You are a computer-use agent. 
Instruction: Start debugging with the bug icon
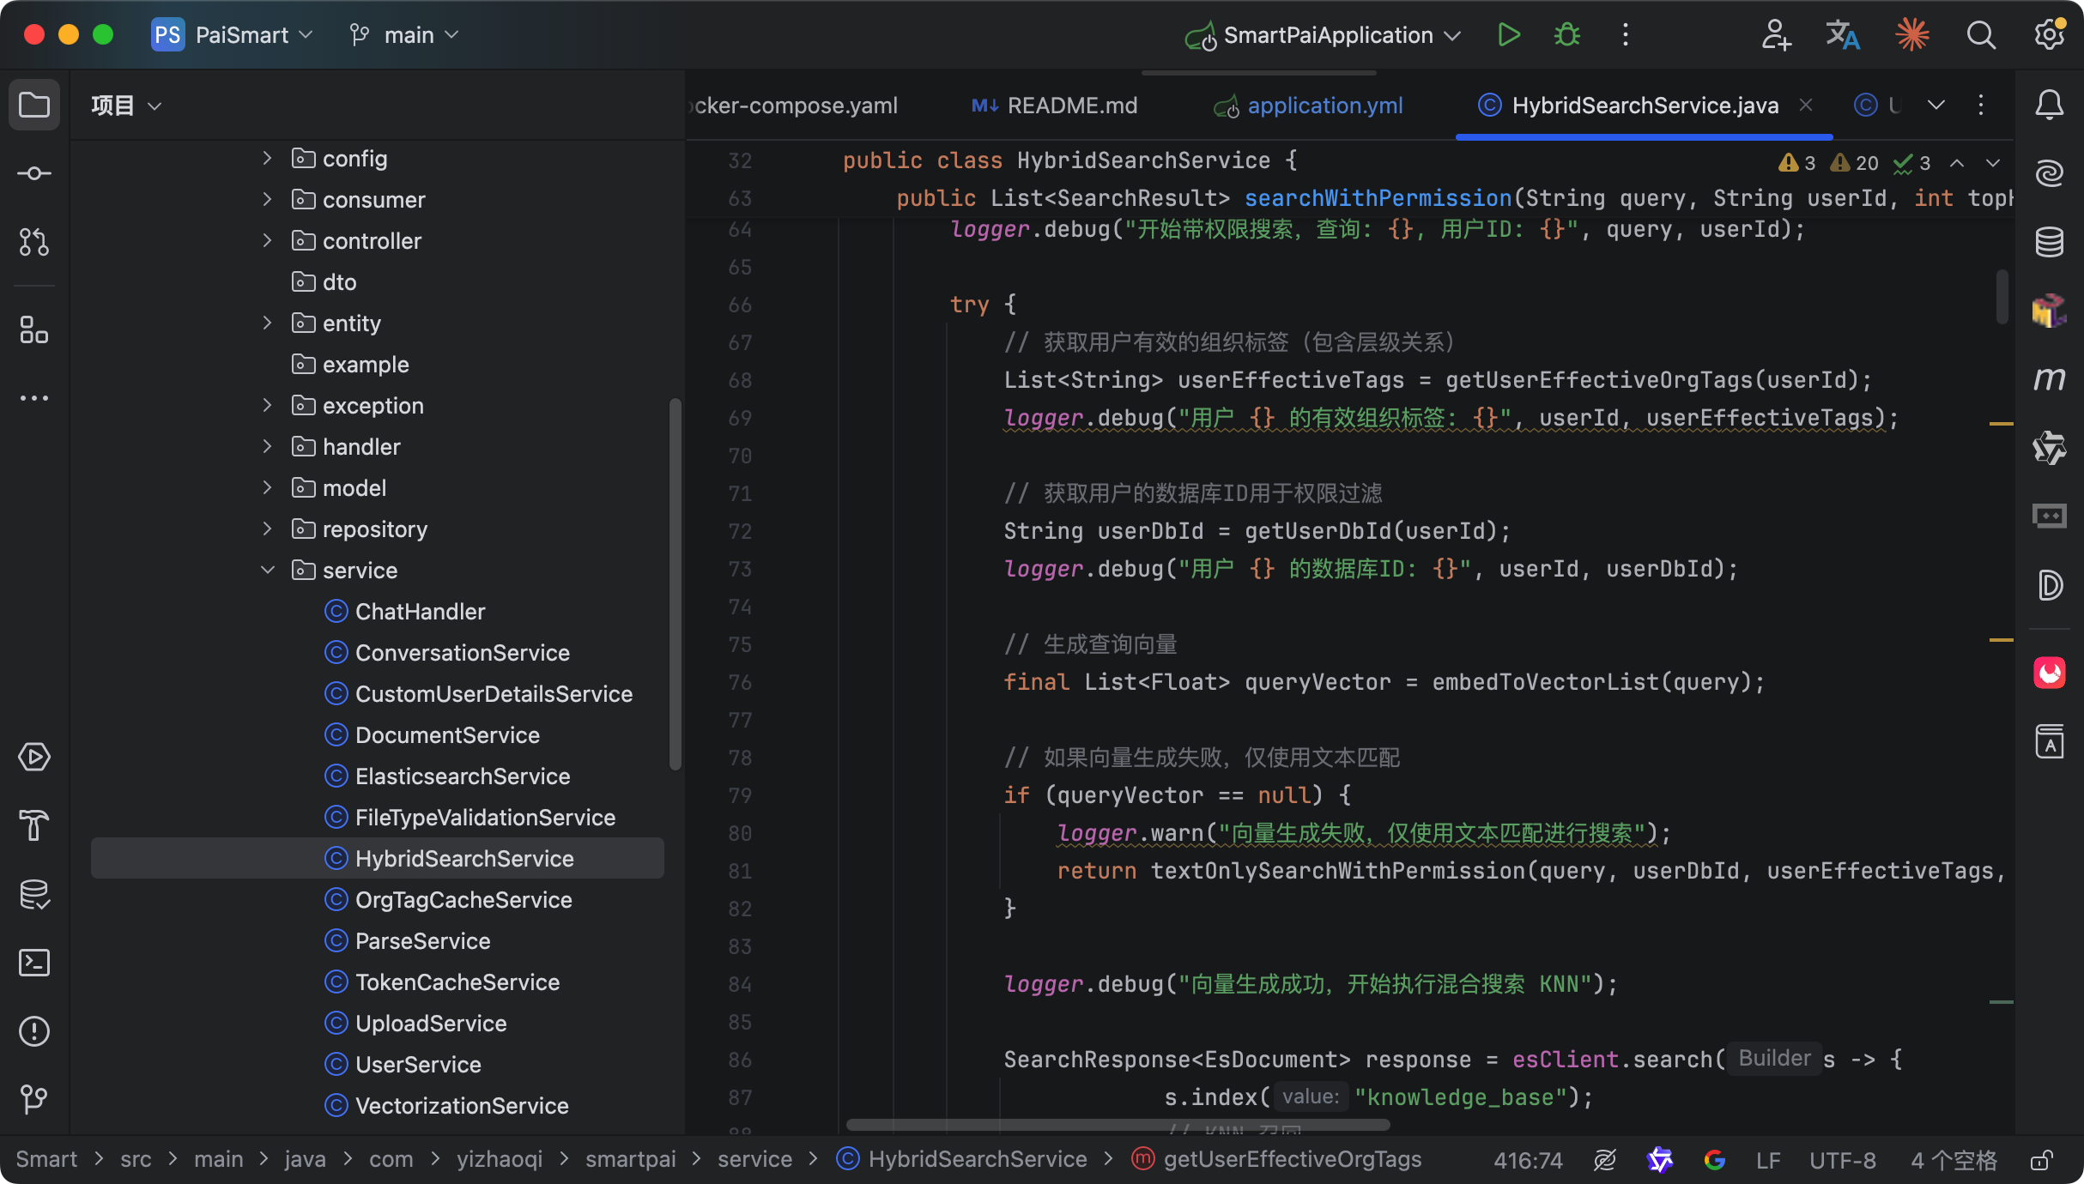pyautogui.click(x=1567, y=35)
